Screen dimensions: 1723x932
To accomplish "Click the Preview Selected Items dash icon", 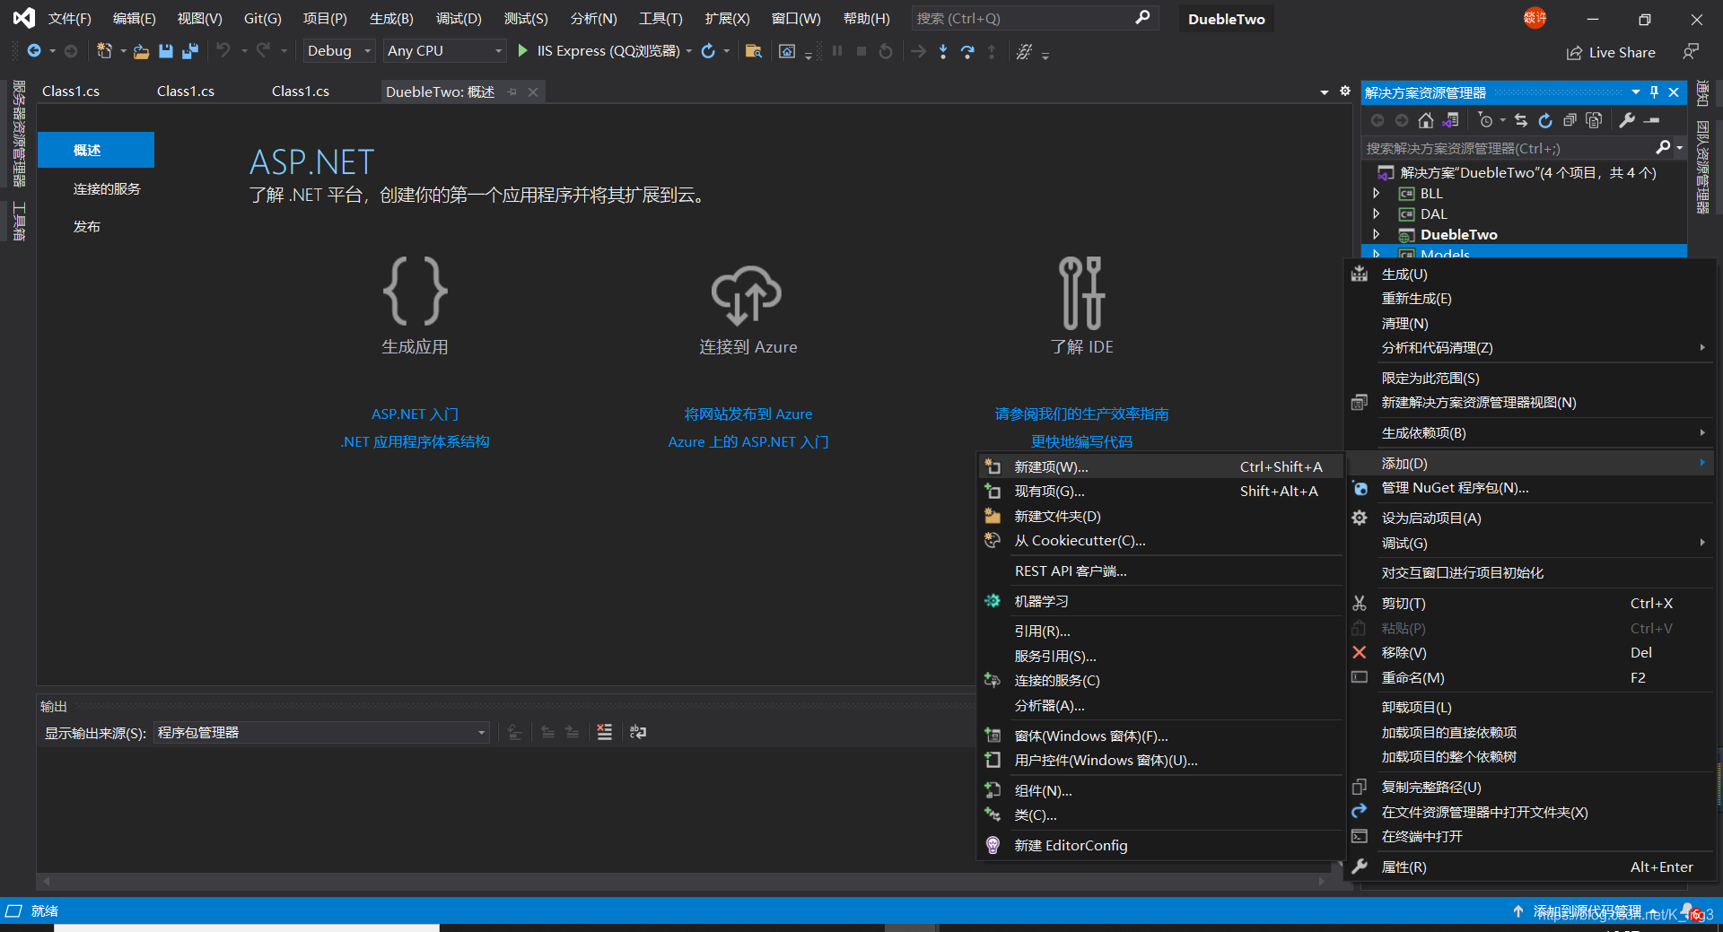I will (x=1652, y=120).
